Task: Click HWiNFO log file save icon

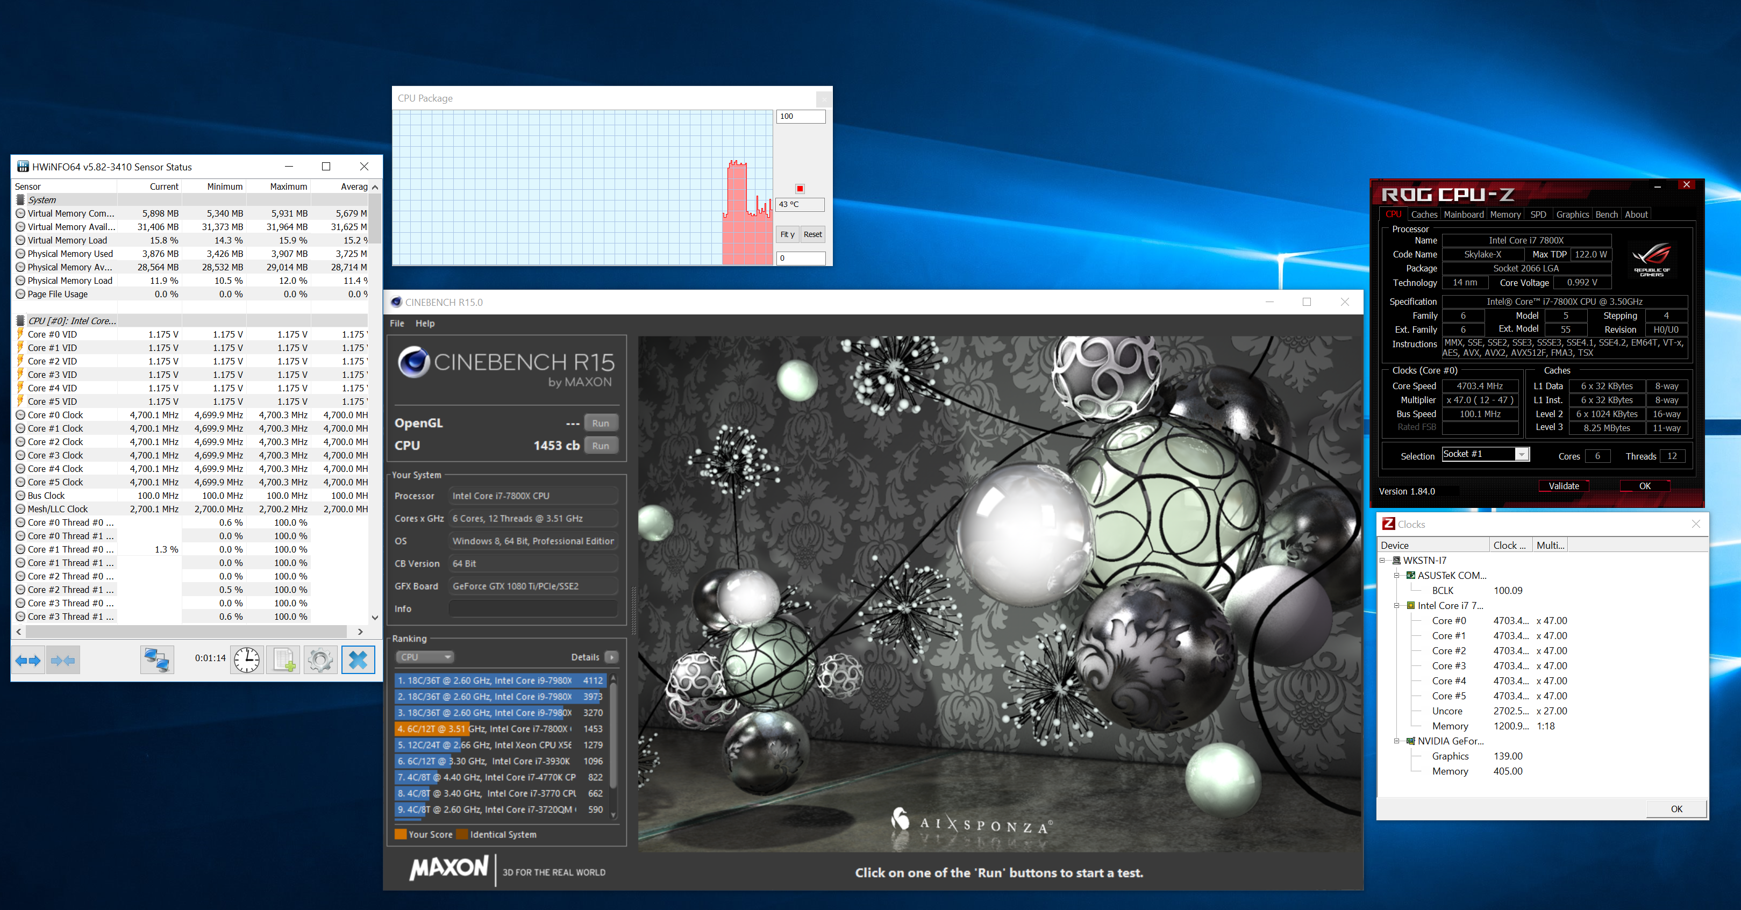Action: (x=284, y=660)
